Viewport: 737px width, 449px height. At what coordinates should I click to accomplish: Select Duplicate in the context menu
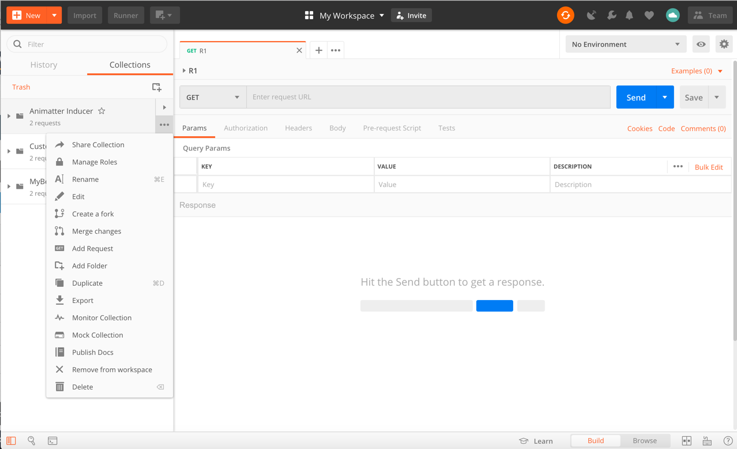tap(110, 283)
